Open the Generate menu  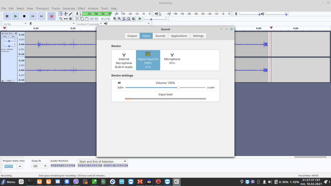pos(69,8)
